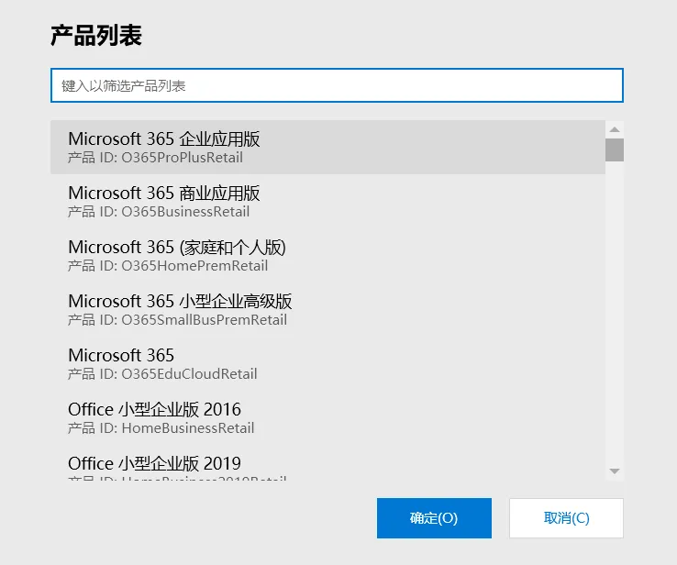Click the scrollbar up arrow
The width and height of the screenshot is (677, 565).
pos(615,129)
